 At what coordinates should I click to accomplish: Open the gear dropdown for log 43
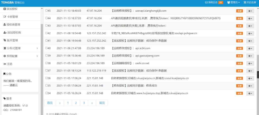tap(250, 26)
